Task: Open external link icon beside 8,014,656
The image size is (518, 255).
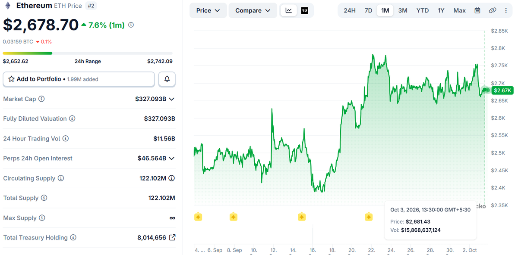Action: tap(172, 238)
